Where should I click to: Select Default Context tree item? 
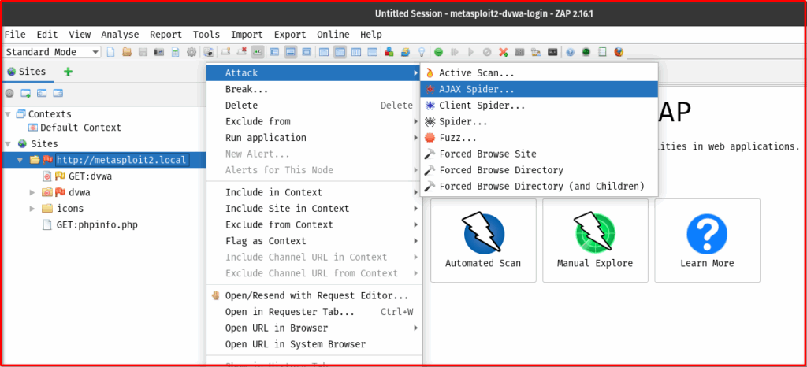click(75, 128)
